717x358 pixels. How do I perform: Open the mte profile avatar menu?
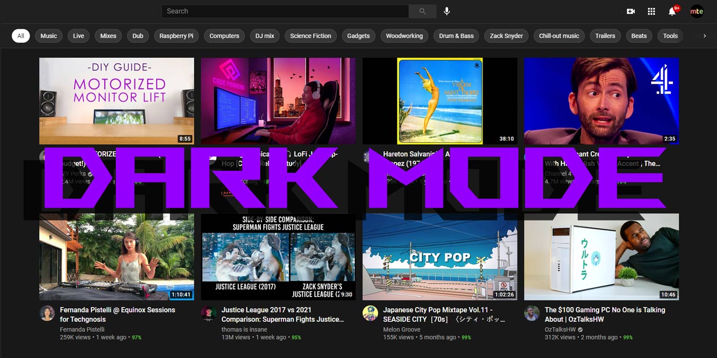pos(696,11)
